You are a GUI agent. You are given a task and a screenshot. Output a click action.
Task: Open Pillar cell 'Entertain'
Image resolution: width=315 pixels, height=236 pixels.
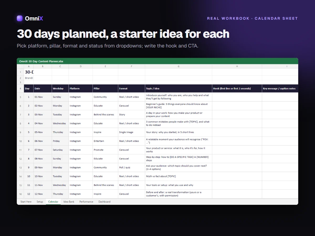tap(105, 141)
